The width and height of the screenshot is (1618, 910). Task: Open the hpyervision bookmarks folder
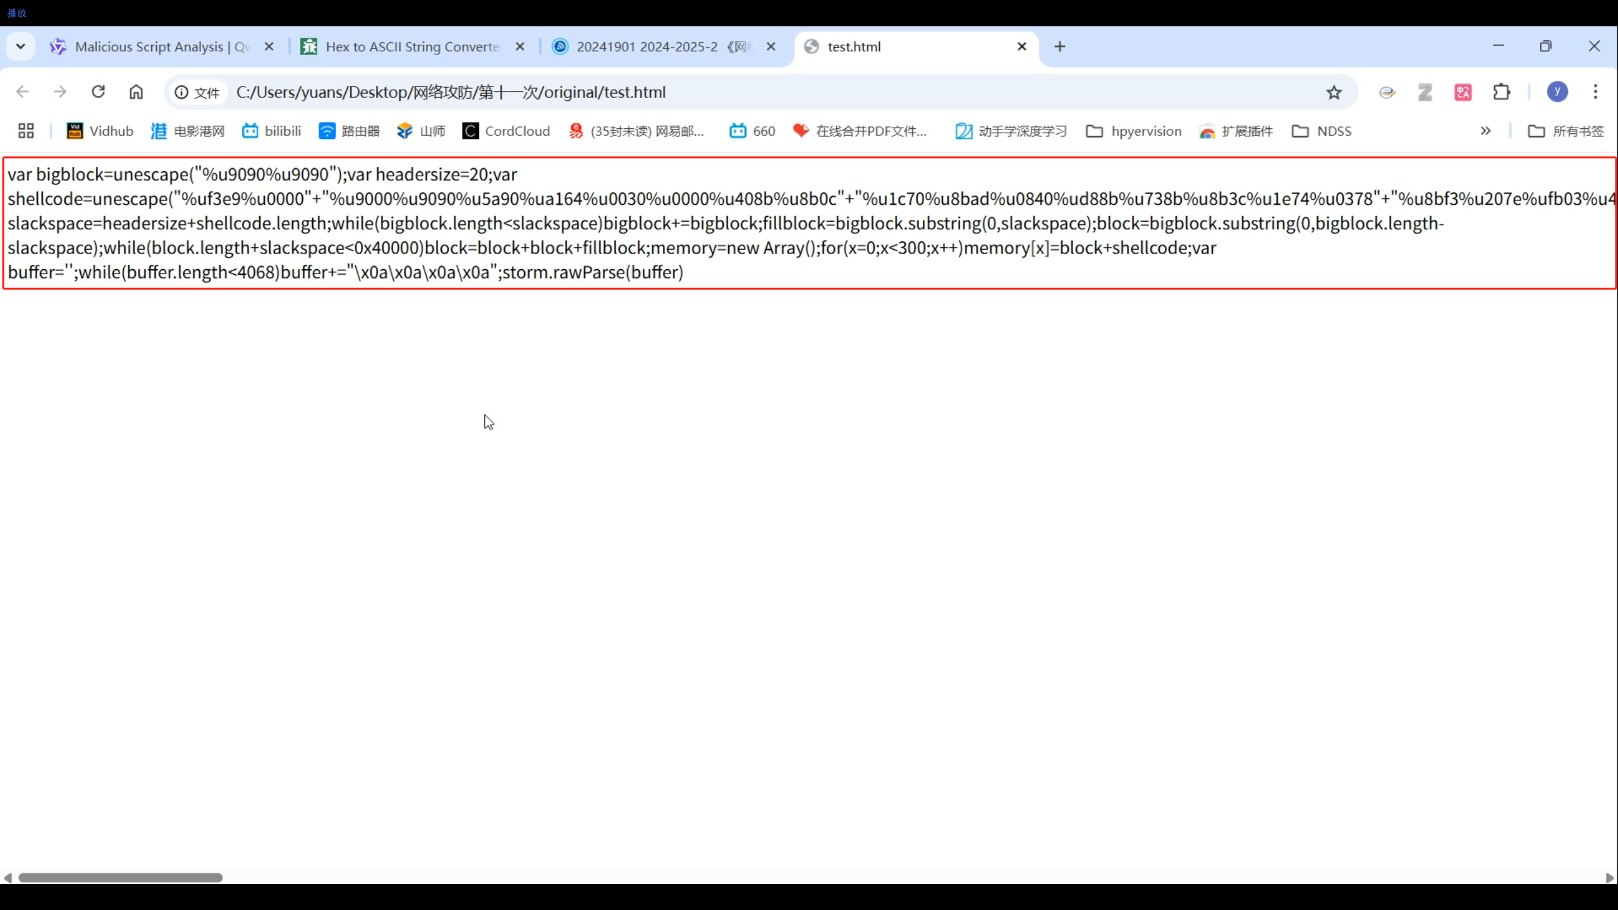(x=1134, y=131)
